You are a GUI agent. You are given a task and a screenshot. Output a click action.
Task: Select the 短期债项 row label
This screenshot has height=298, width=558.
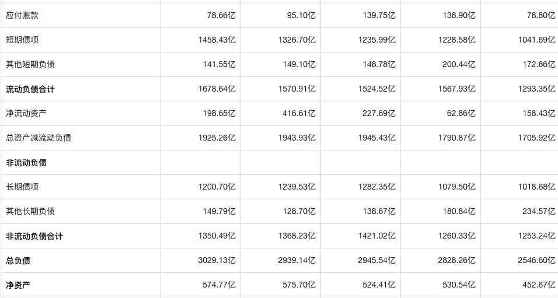tap(22, 40)
